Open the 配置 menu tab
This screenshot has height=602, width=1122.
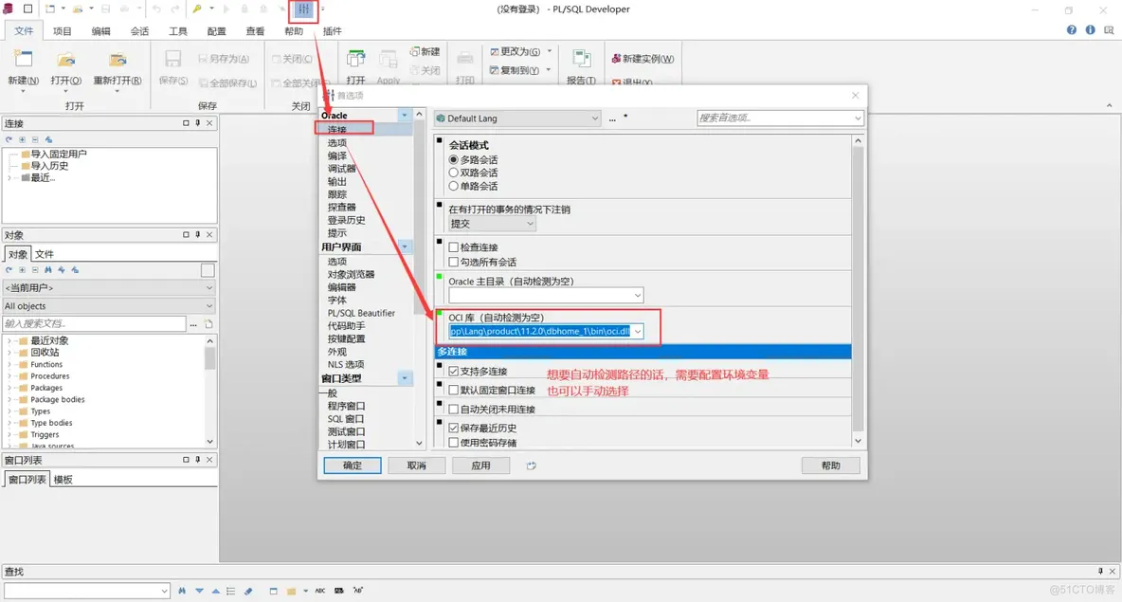[217, 30]
